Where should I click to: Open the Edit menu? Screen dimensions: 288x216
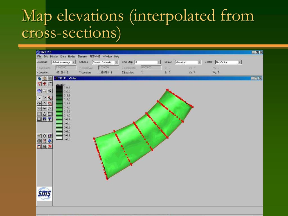click(x=46, y=57)
